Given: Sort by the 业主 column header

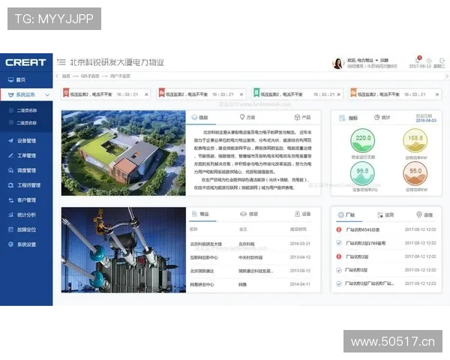Looking at the screenshot, I should [243, 229].
